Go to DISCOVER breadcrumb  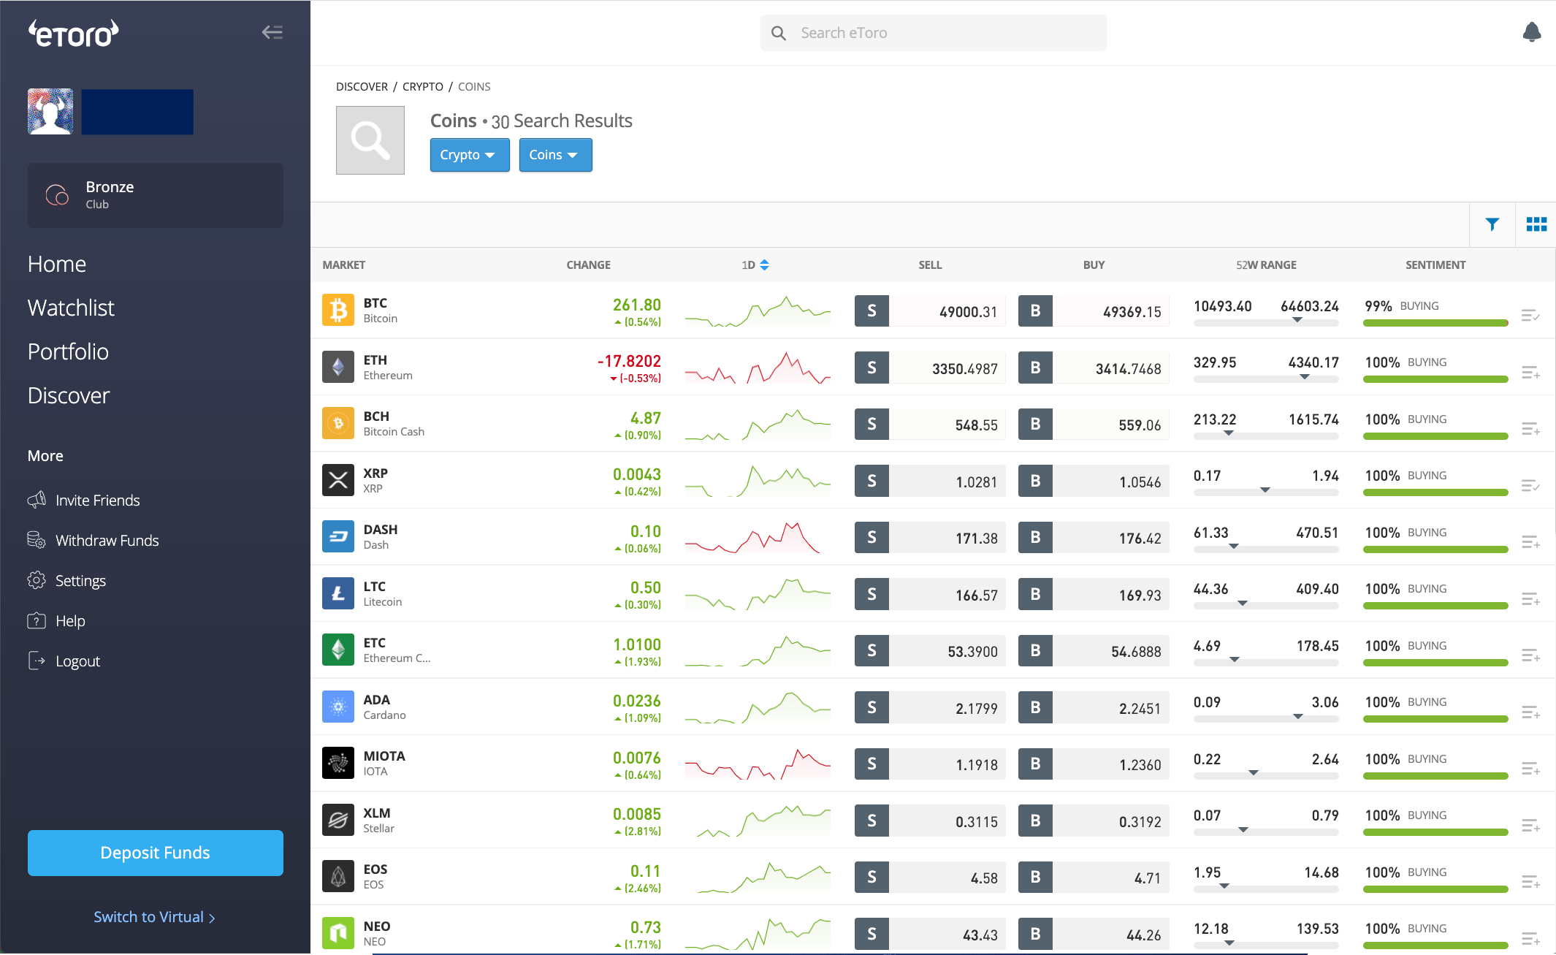click(362, 86)
